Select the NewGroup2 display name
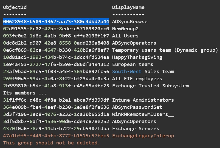Image resolution: width=220 pixels, height=148 pixels. tap(125, 29)
